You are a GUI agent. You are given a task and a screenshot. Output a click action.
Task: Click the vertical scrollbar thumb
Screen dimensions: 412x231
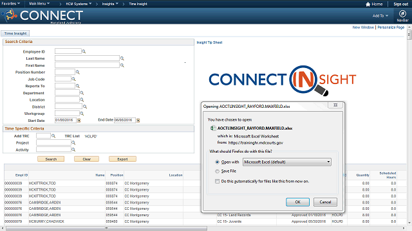(409, 35)
